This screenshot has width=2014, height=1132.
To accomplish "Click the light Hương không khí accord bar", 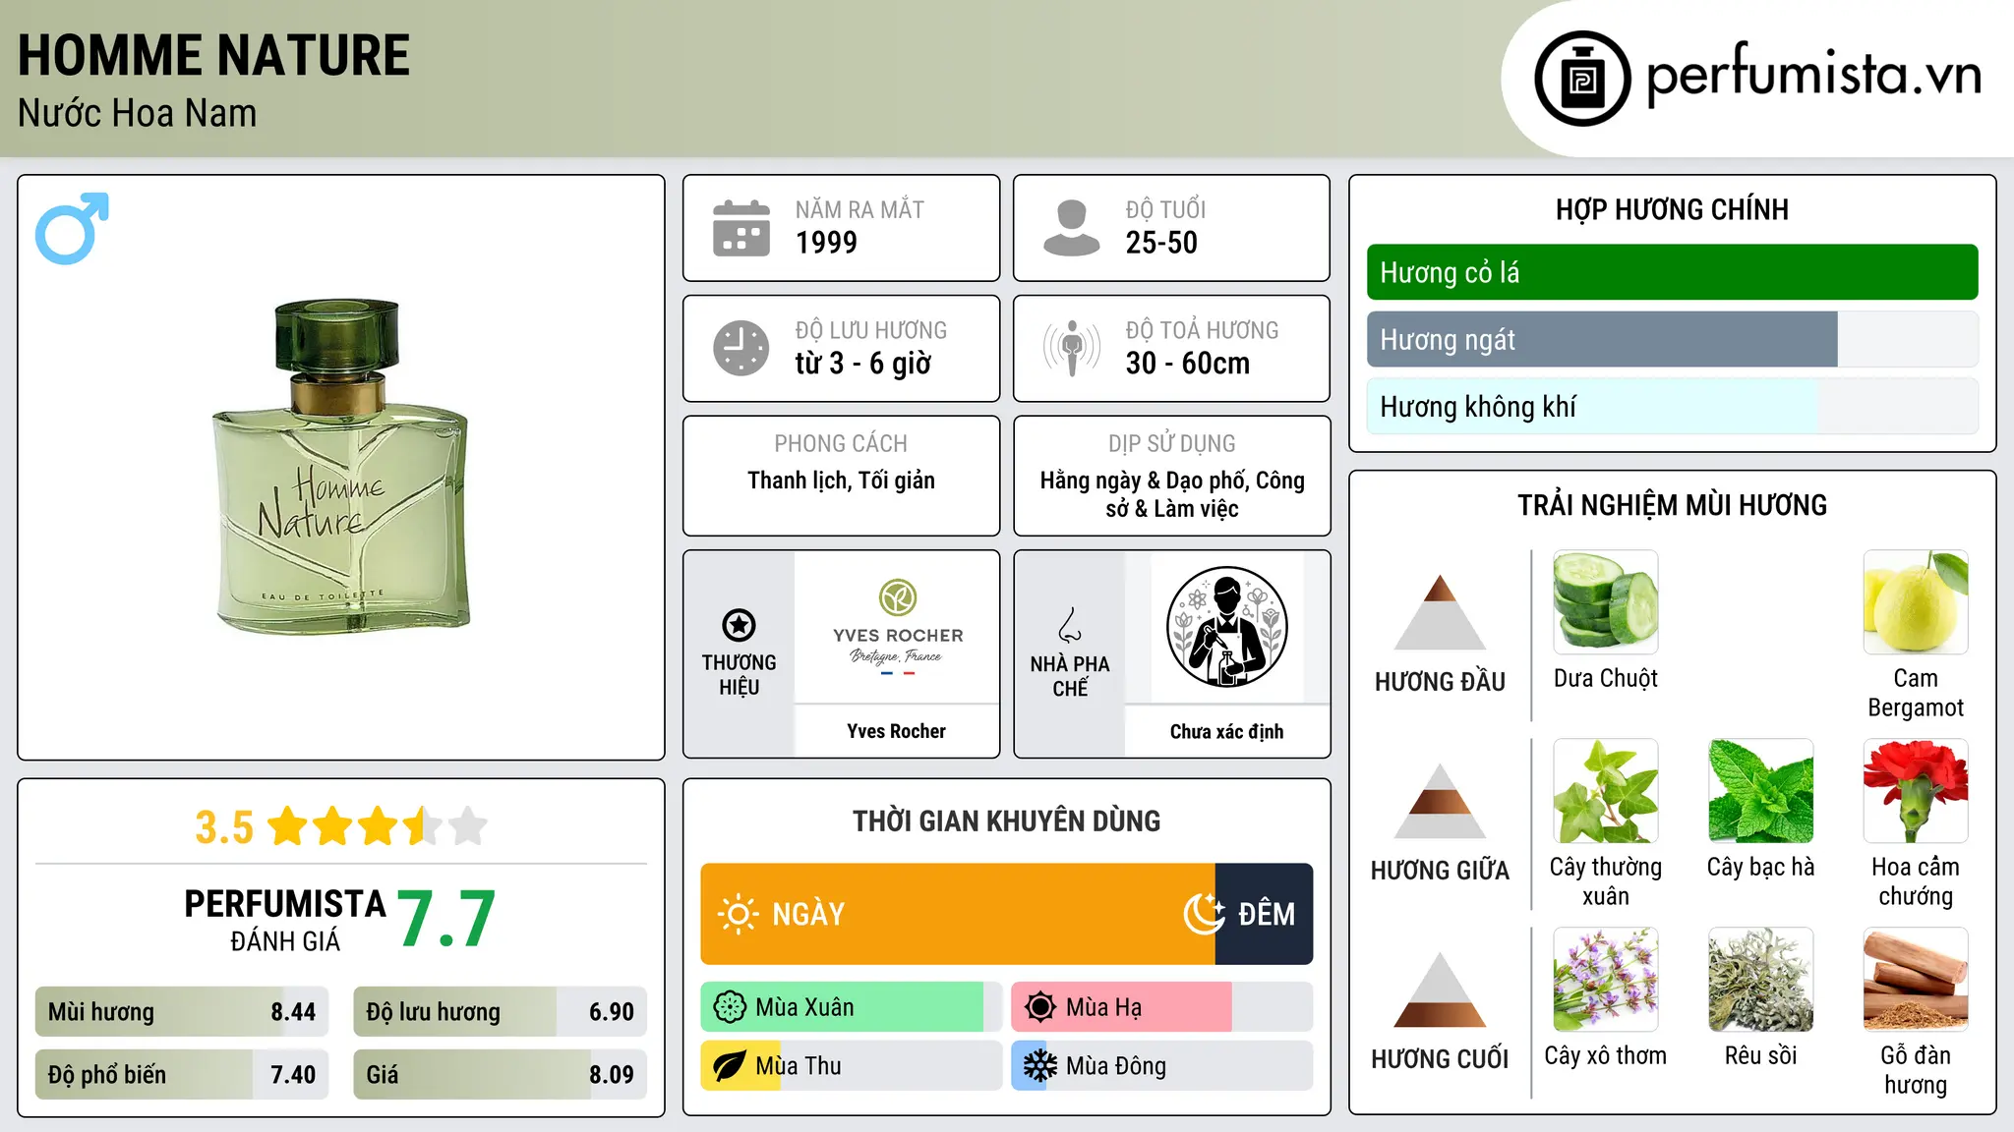I will [1591, 407].
